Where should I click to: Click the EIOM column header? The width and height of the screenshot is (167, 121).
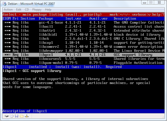point(7,18)
